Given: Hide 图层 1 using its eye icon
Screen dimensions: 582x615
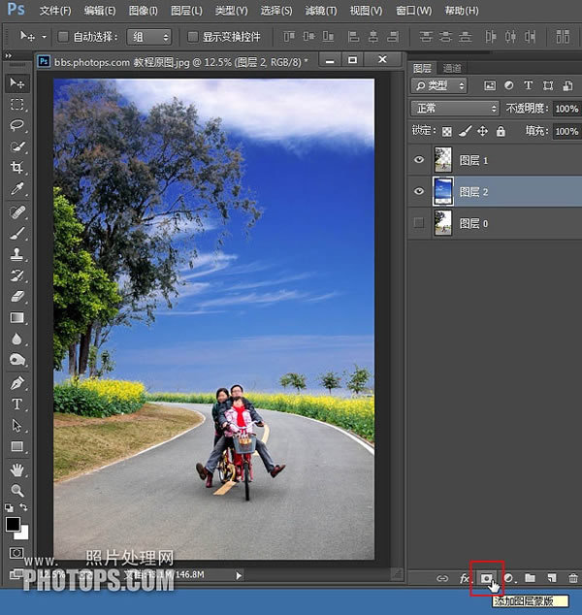Looking at the screenshot, I should point(419,160).
